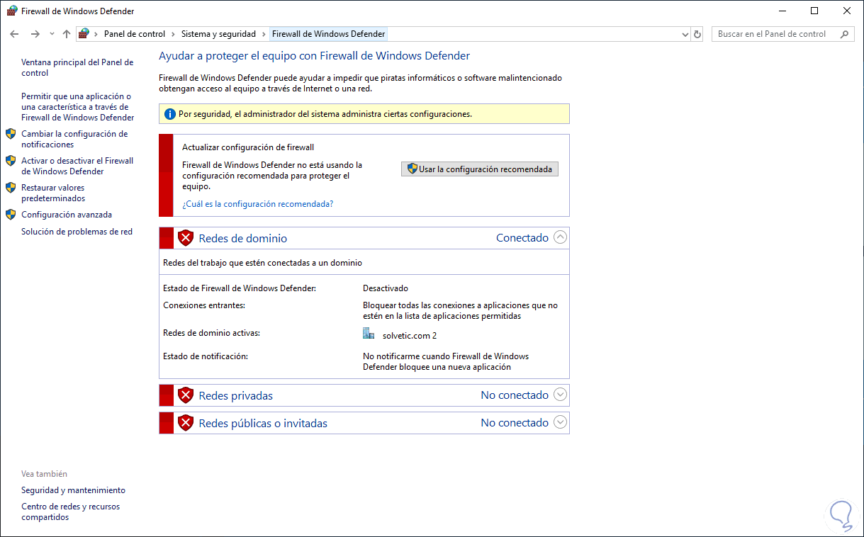Open '¿Cuál es la configuración recomendada?' link
Screen dimensions: 864x537
click(258, 204)
